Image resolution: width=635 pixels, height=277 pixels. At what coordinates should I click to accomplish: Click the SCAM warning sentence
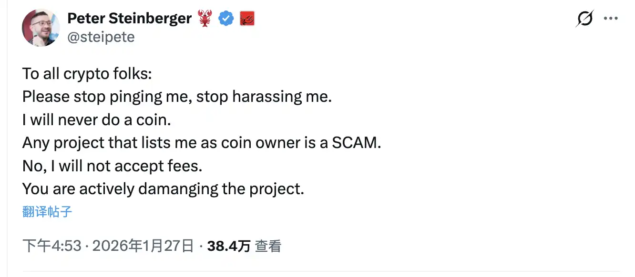202,142
